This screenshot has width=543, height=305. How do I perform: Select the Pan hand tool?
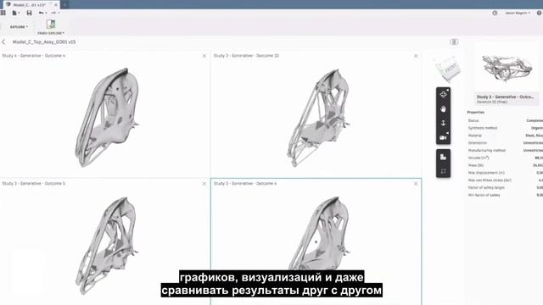[x=443, y=109]
